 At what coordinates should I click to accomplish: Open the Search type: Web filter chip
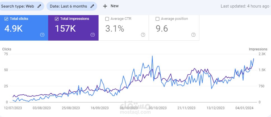click(18, 6)
